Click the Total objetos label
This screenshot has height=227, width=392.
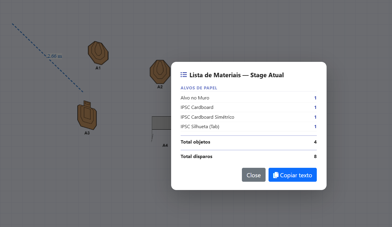pyautogui.click(x=195, y=142)
